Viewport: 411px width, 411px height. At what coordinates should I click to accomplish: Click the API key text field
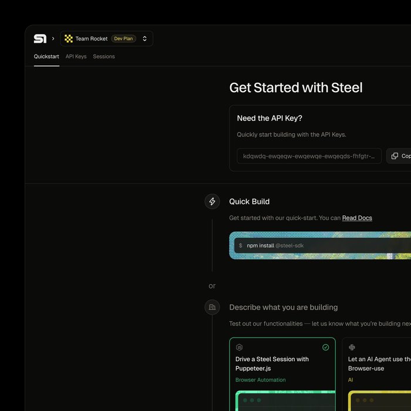pos(309,156)
